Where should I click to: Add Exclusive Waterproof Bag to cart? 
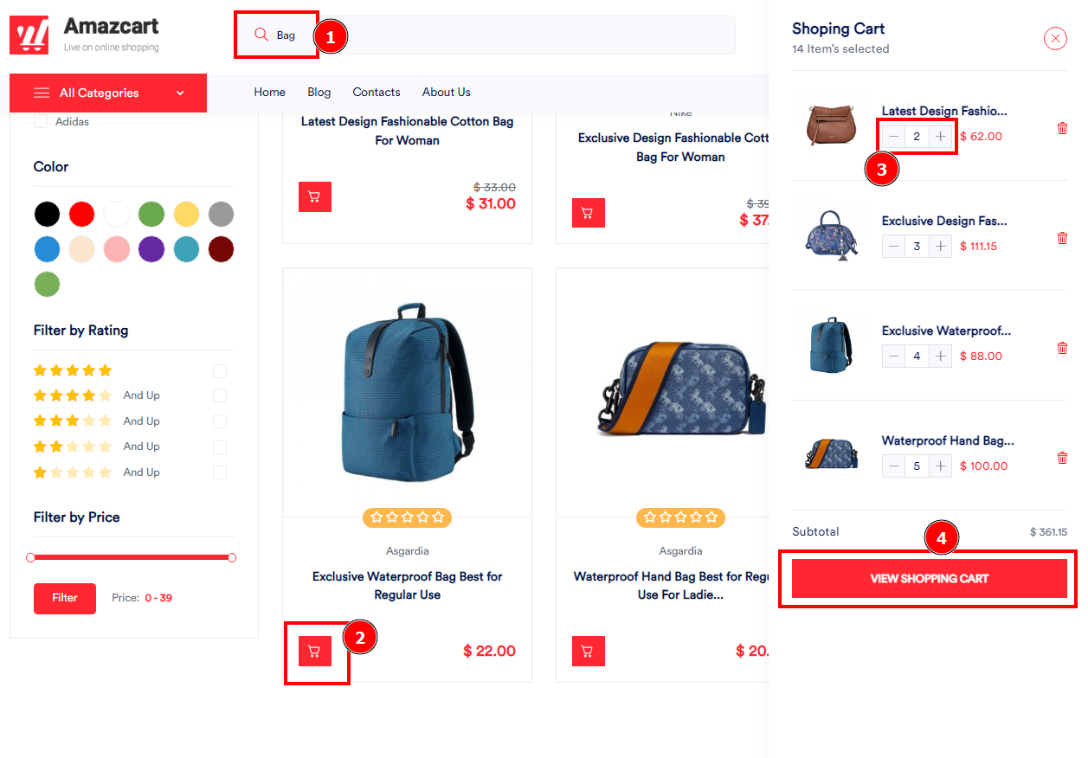point(315,652)
